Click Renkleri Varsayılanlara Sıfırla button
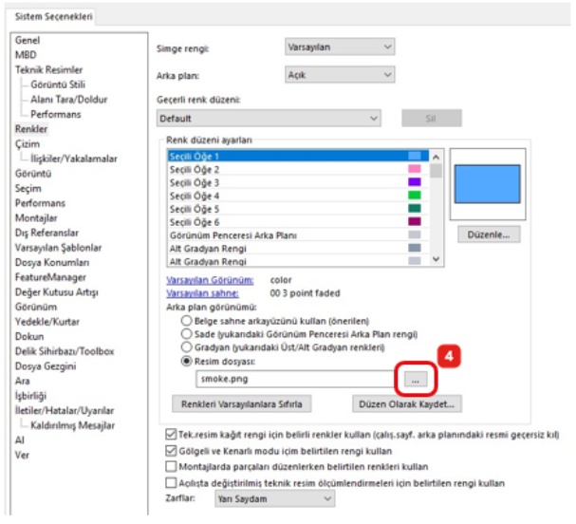The image size is (576, 524). coord(239,403)
